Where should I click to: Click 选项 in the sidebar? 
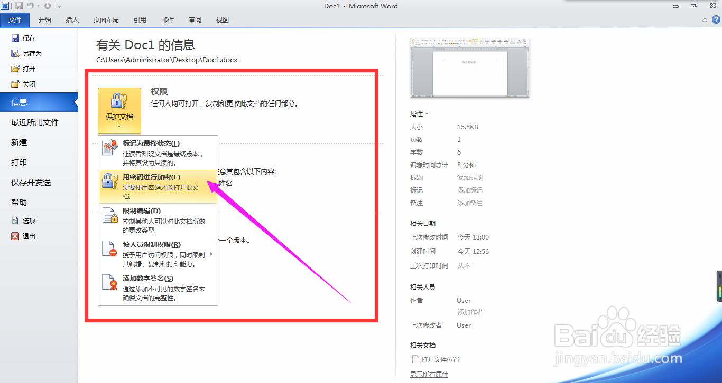click(24, 221)
